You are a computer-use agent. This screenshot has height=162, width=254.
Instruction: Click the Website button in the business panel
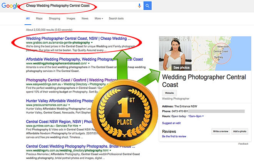(169, 93)
